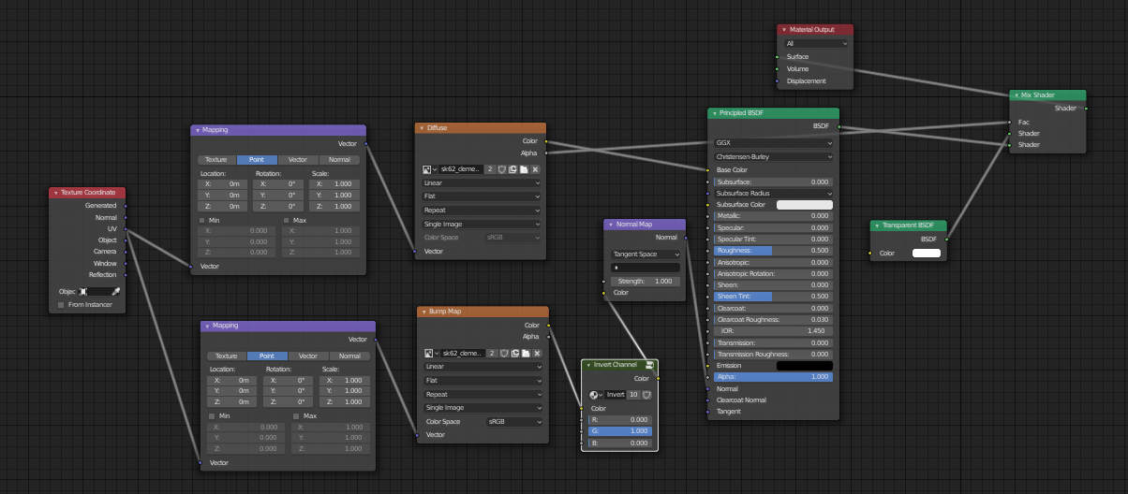1128x494 pixels.
Task: Open sRGB Color Space dropdown in Bump Map node
Action: 514,422
